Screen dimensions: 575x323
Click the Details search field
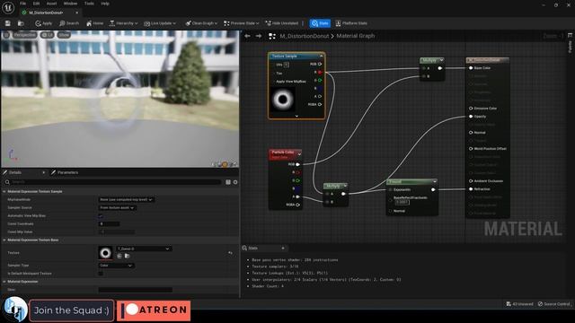pyautogui.click(x=113, y=182)
